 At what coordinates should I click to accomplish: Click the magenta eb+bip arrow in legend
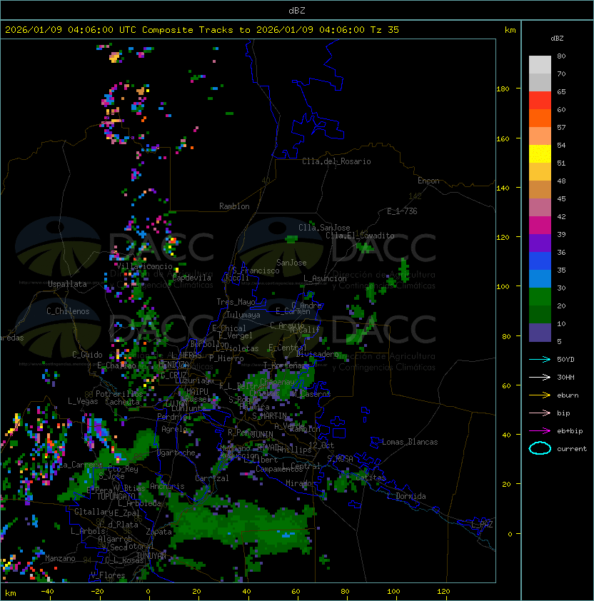[x=540, y=431]
